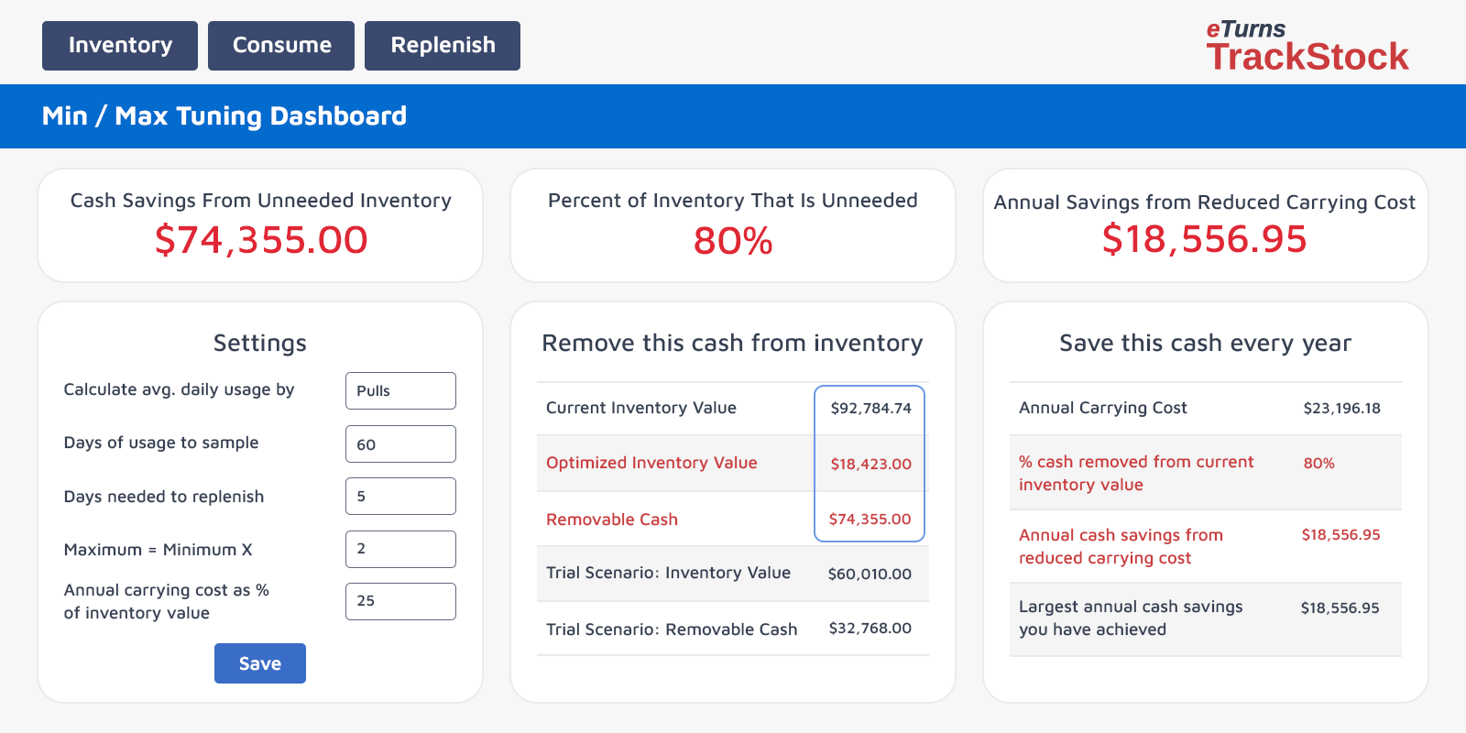Viewport: 1466px width, 733px height.
Task: Click the Current Inventory Value amount
Action: (x=870, y=409)
